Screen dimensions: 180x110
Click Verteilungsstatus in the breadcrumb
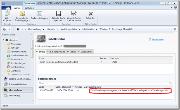tap(69, 29)
